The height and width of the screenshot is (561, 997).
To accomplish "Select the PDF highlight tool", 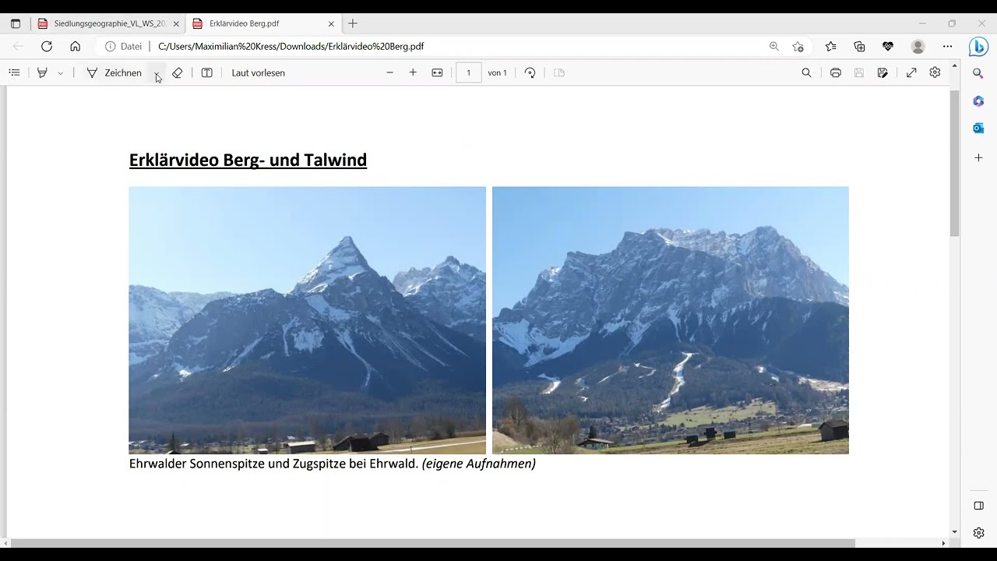I will [x=42, y=72].
